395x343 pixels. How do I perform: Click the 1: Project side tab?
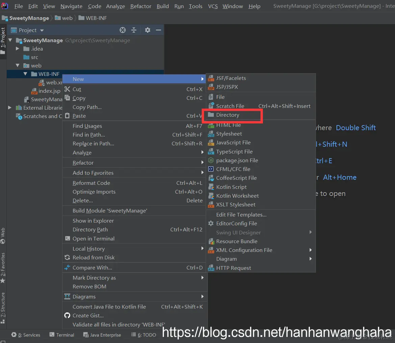coord(3,41)
